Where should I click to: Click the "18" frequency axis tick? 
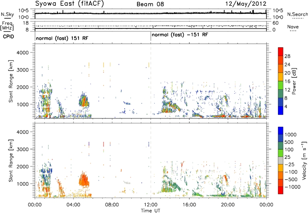[x=26, y=23]
